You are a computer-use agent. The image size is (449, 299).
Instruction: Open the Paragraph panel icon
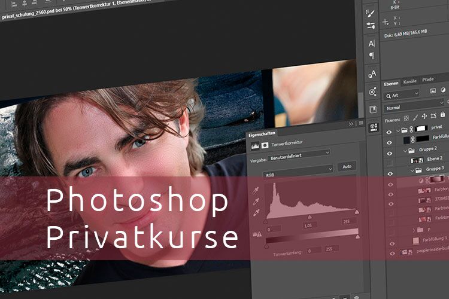[x=372, y=56]
